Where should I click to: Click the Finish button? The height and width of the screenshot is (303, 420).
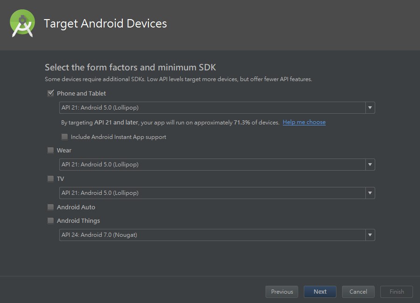pyautogui.click(x=397, y=292)
